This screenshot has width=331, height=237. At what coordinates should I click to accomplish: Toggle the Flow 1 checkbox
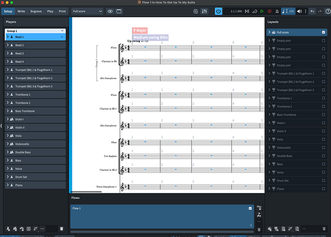click(x=250, y=208)
